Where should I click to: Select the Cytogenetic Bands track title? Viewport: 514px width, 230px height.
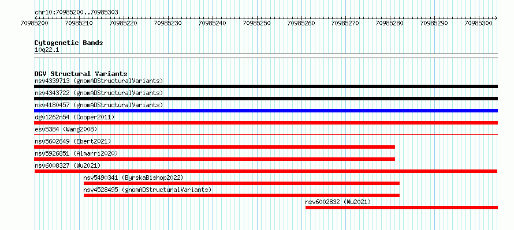(x=69, y=43)
